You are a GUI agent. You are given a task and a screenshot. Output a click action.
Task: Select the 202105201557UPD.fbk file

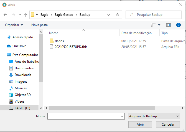(x=71, y=47)
